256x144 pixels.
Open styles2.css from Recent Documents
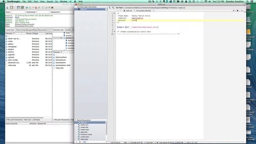[84, 125]
